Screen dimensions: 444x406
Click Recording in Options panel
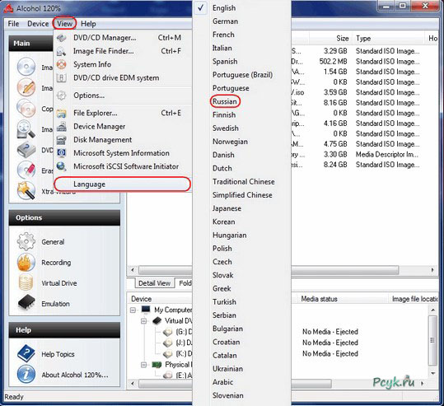click(56, 263)
